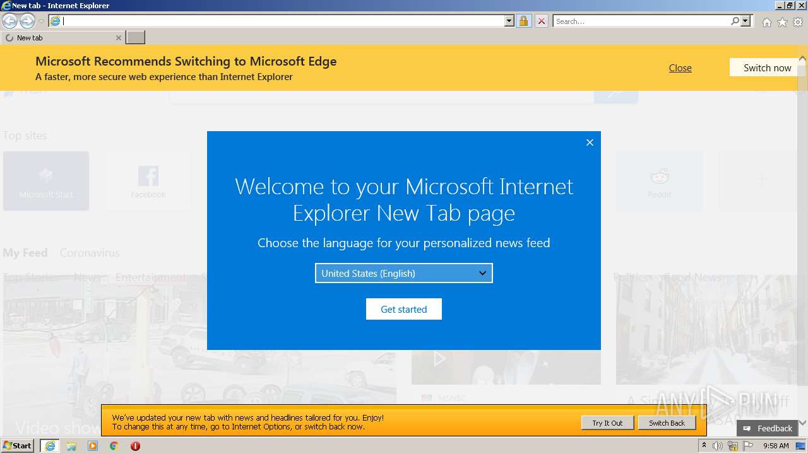The image size is (808, 454).
Task: Click the red Opera taskbar icon
Action: 135,446
